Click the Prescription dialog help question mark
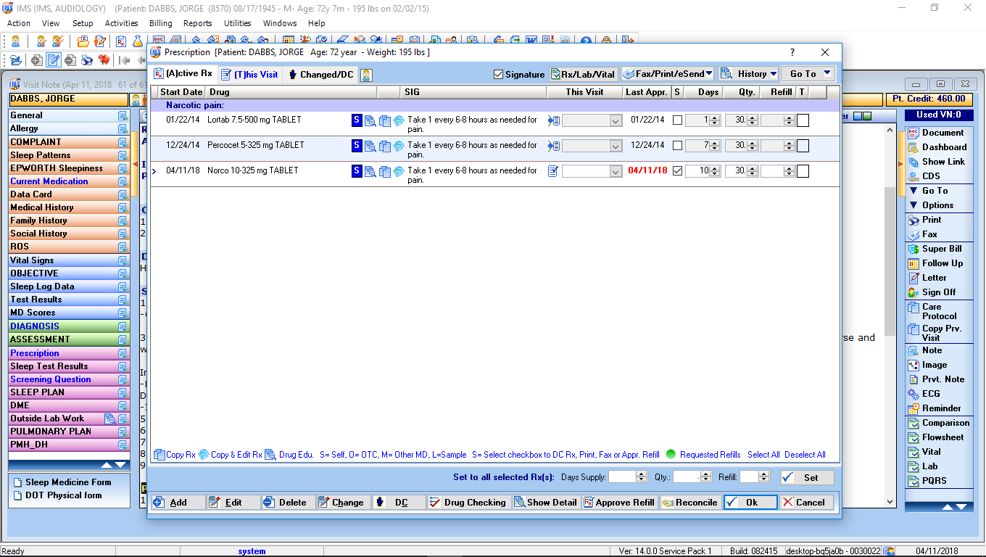 [x=792, y=52]
